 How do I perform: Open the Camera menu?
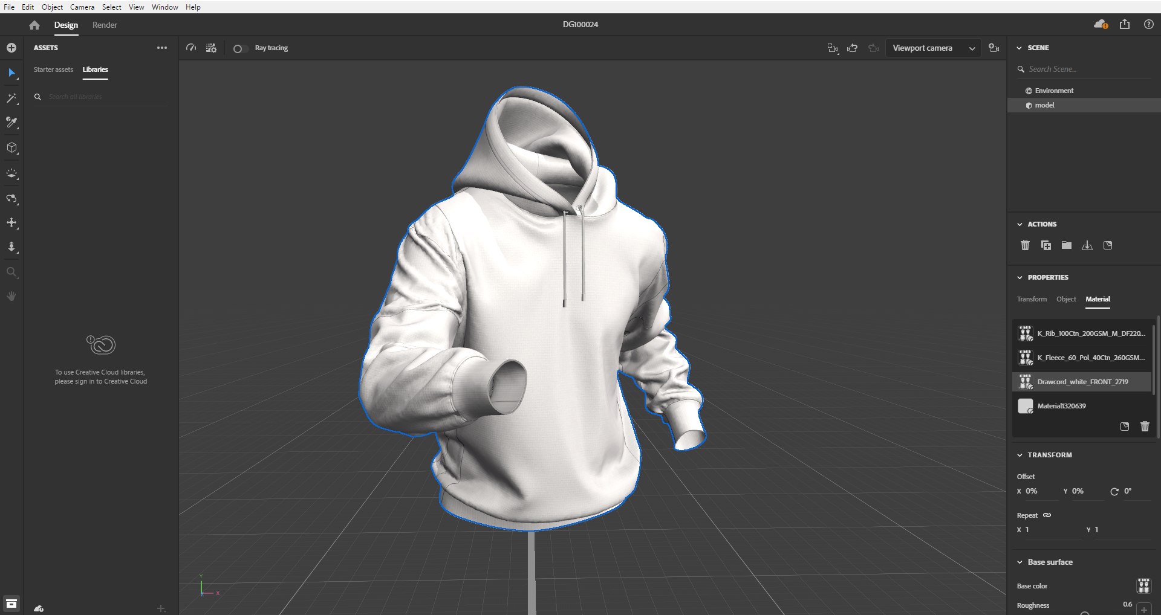pos(82,7)
